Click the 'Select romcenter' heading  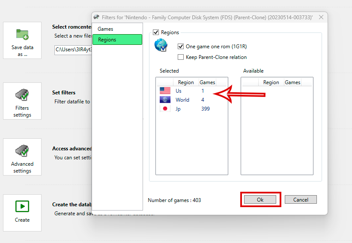(72, 27)
